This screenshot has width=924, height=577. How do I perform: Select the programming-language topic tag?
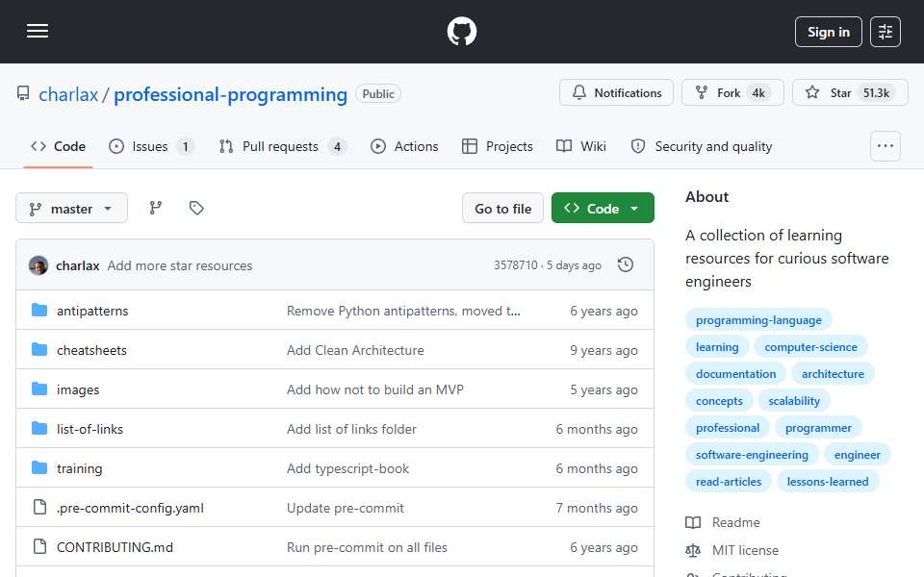click(x=758, y=319)
